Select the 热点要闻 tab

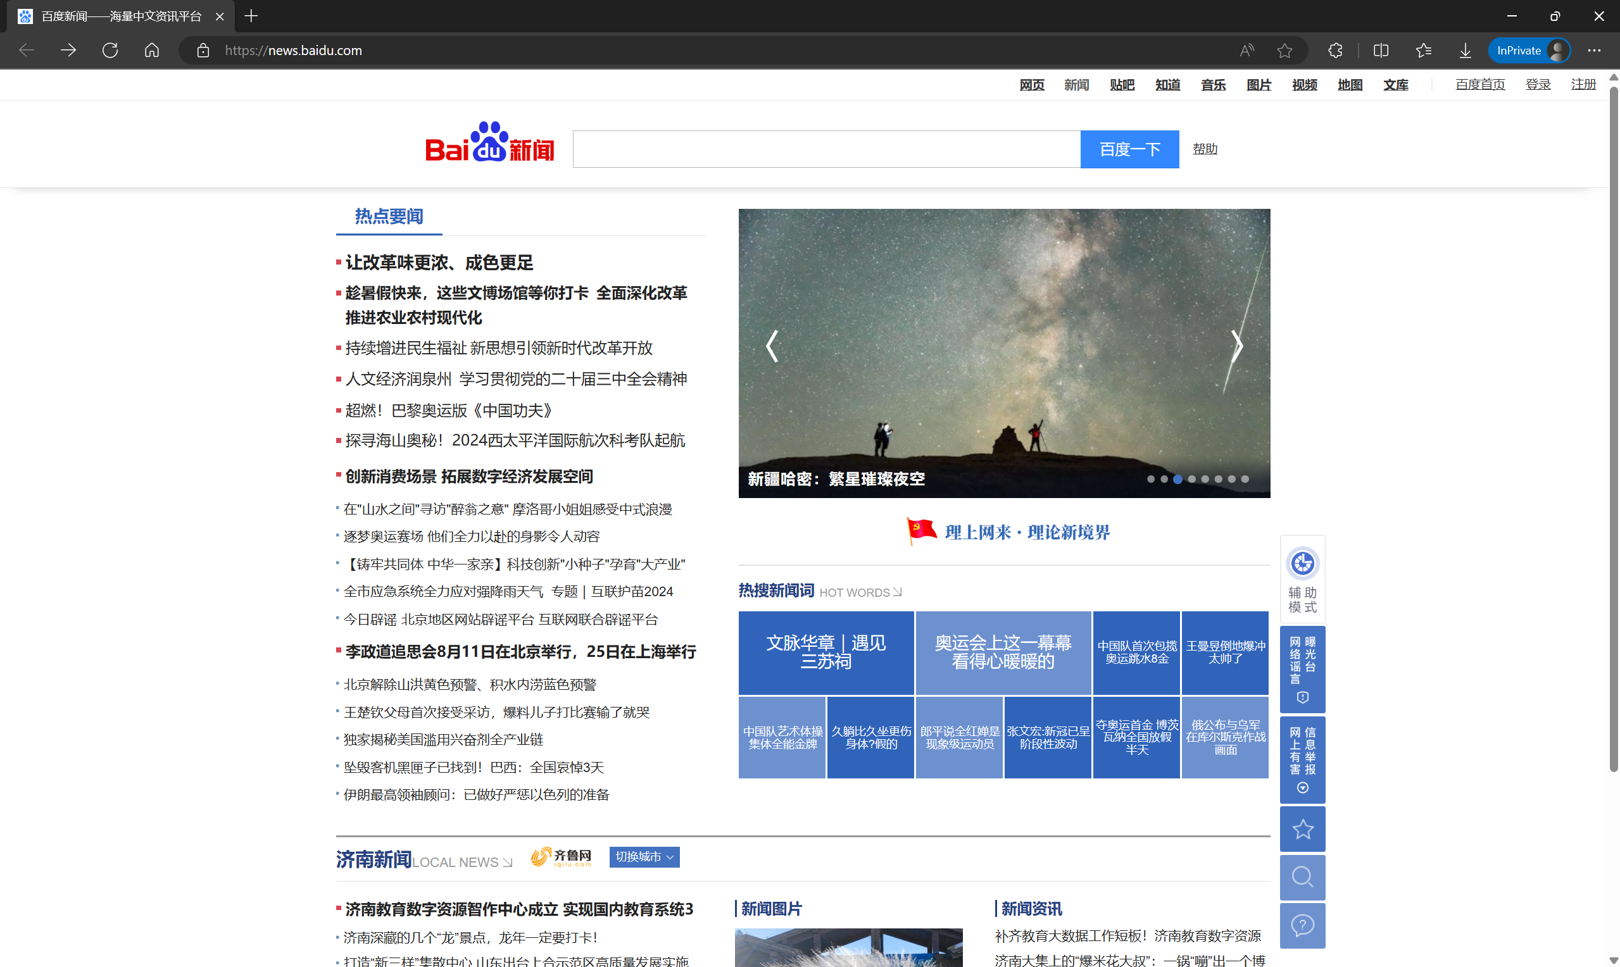pos(389,216)
